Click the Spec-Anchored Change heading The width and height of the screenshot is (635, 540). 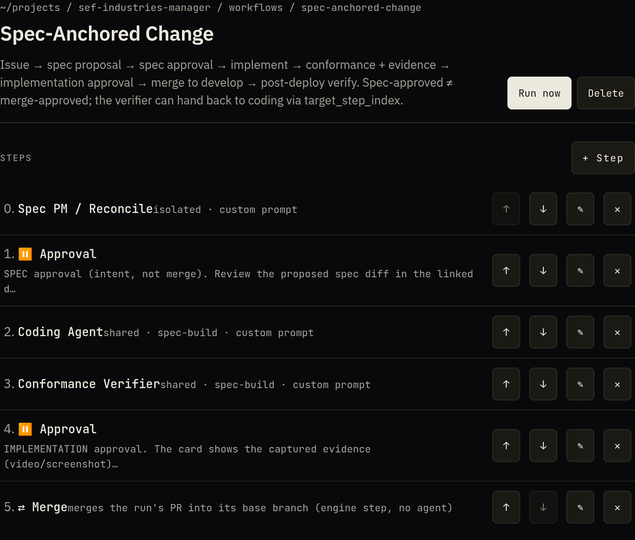point(107,34)
